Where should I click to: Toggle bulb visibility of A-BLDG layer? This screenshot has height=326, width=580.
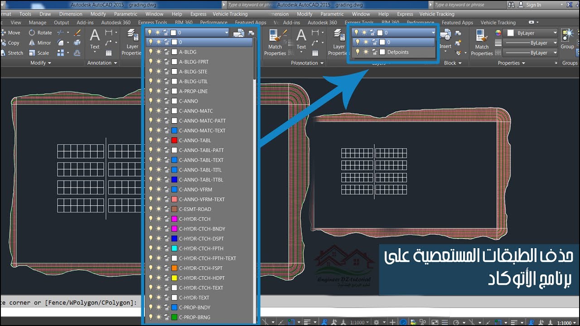click(150, 52)
